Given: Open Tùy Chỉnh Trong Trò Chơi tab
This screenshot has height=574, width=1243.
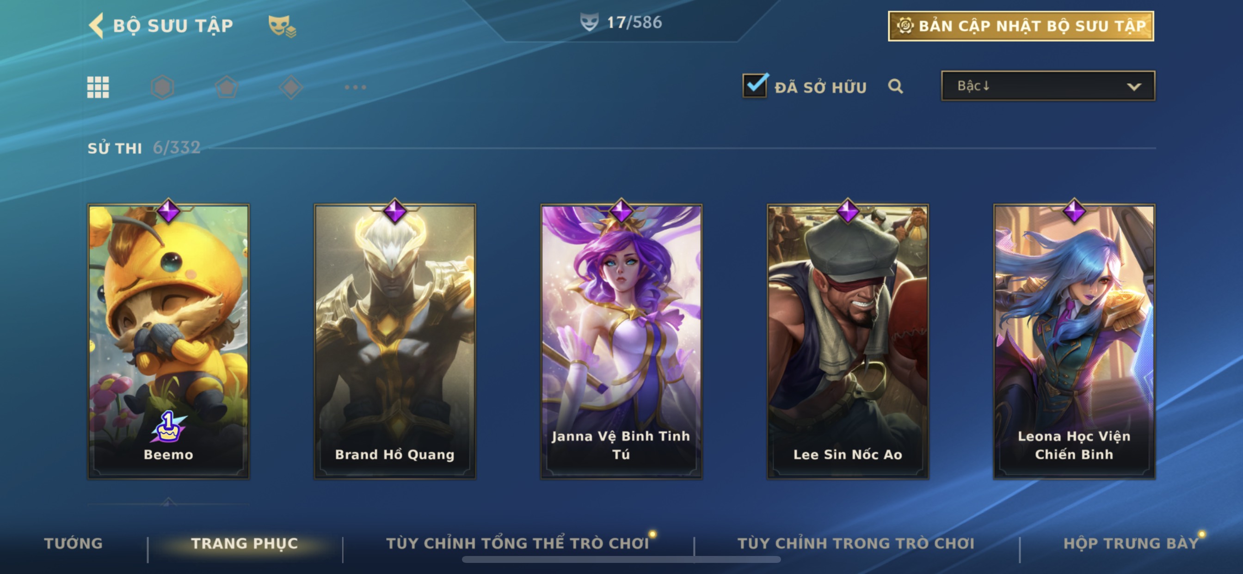Looking at the screenshot, I should coord(855,543).
